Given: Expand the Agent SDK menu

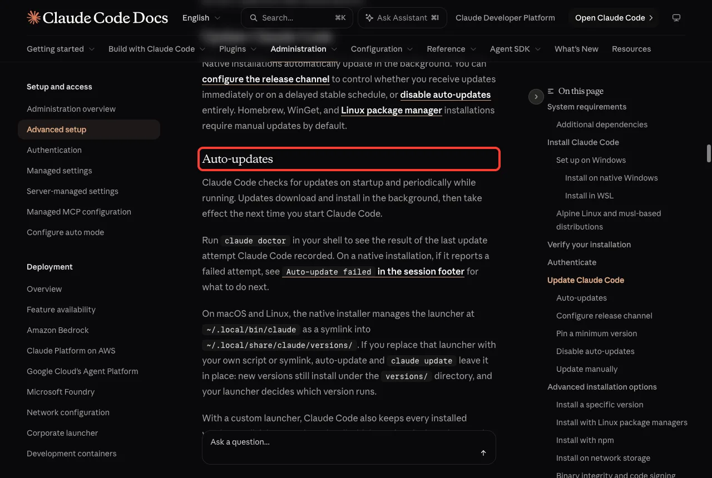Looking at the screenshot, I should [516, 49].
